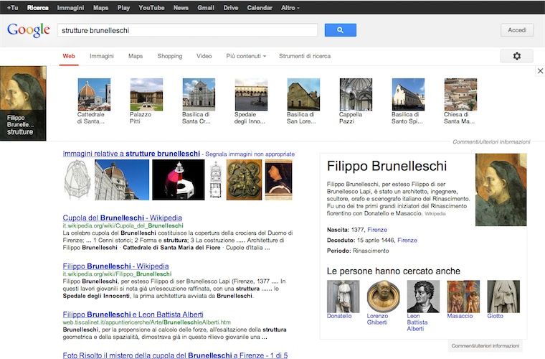
Task: Expand the Altro dropdown in top bar
Action: (290, 8)
